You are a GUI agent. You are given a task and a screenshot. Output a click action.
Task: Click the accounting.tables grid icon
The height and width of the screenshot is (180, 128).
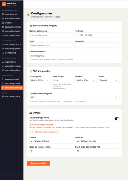pyautogui.click(x=3, y=31)
